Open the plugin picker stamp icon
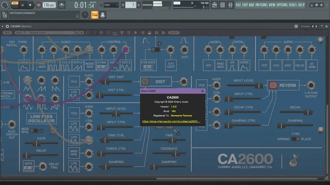The image size is (330, 185). pyautogui.click(x=103, y=15)
